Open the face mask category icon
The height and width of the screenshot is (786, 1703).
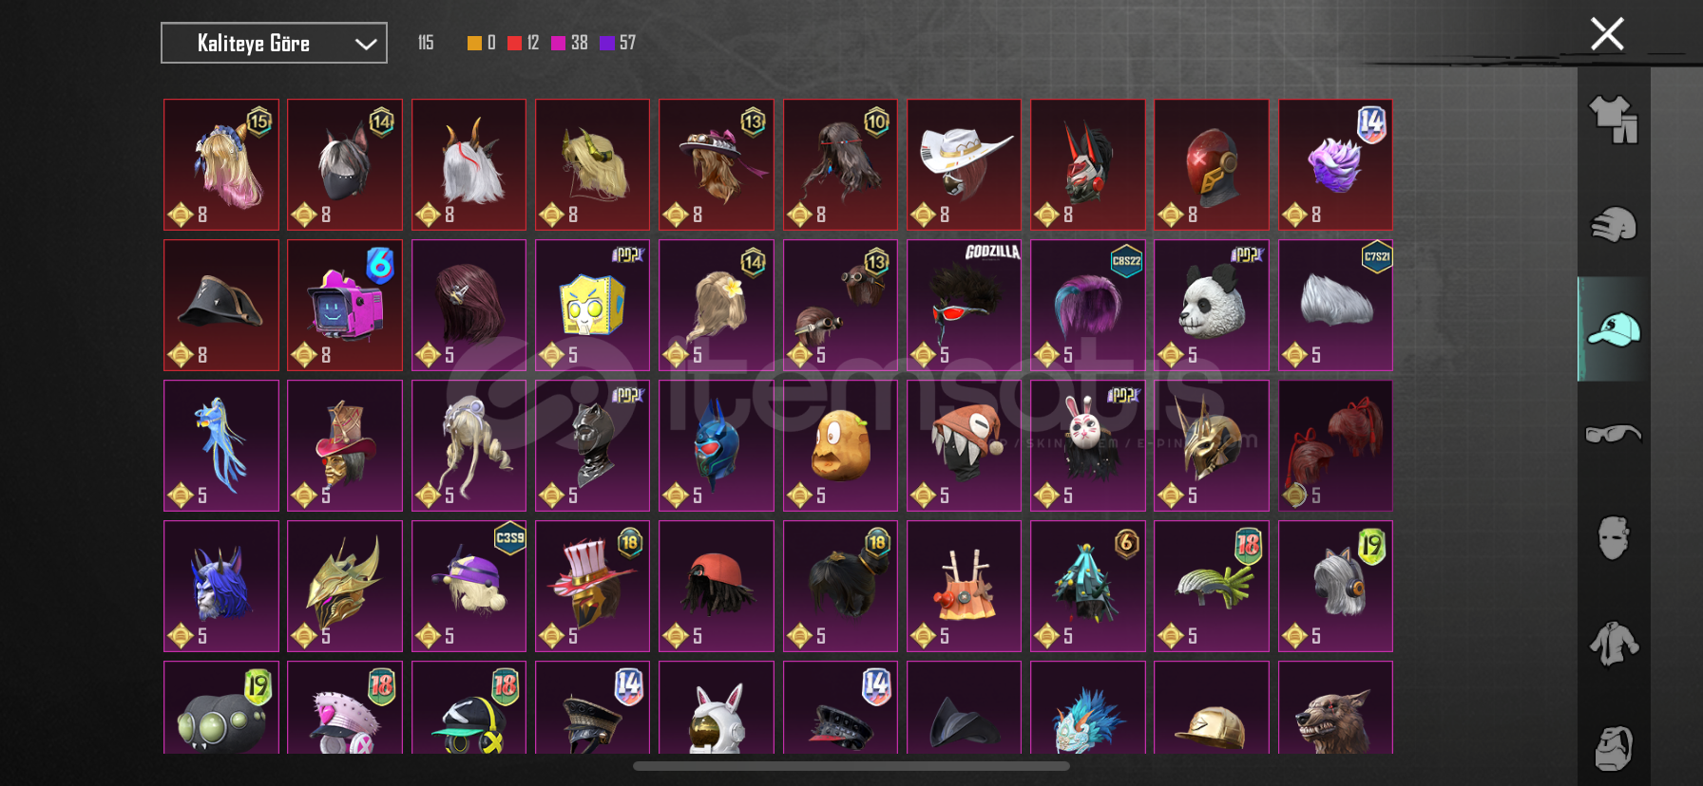(1614, 538)
